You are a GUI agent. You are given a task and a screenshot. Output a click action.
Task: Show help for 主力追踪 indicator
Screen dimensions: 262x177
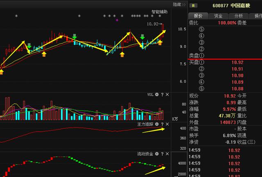point(162,124)
